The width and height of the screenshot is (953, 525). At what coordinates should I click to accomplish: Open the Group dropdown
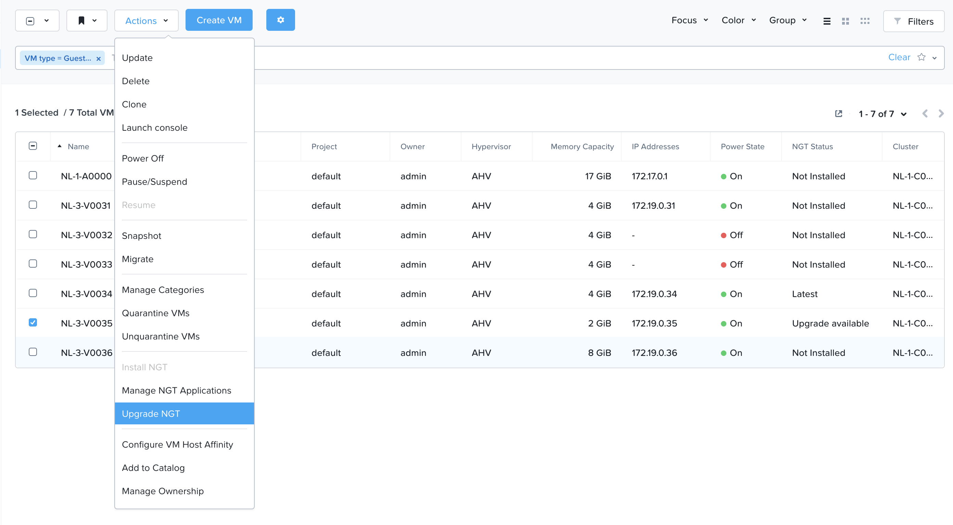coord(788,20)
